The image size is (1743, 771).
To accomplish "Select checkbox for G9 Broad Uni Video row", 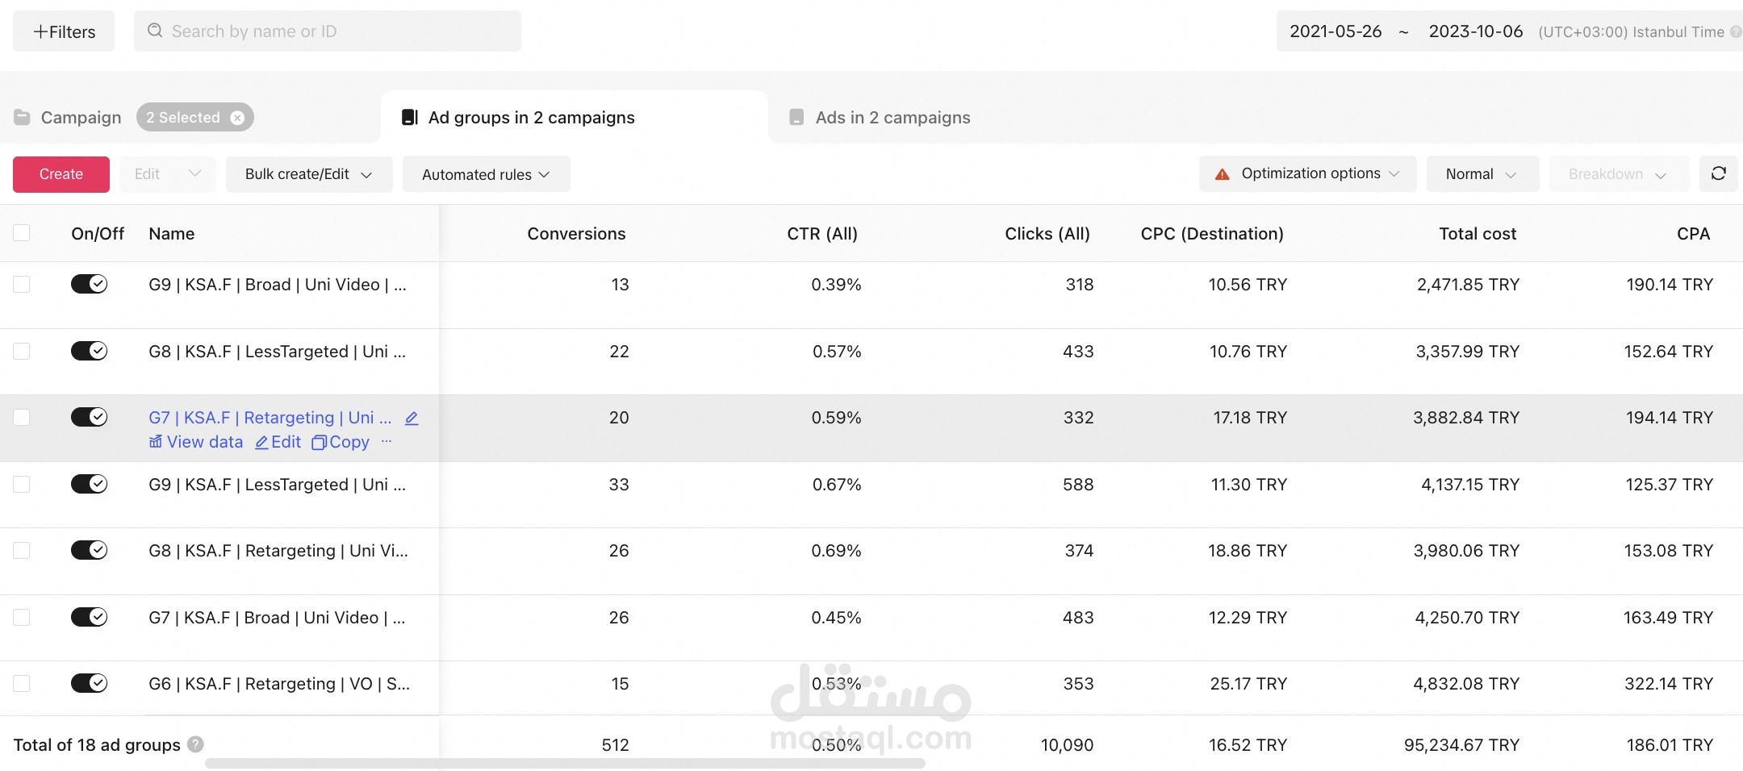I will click(22, 284).
